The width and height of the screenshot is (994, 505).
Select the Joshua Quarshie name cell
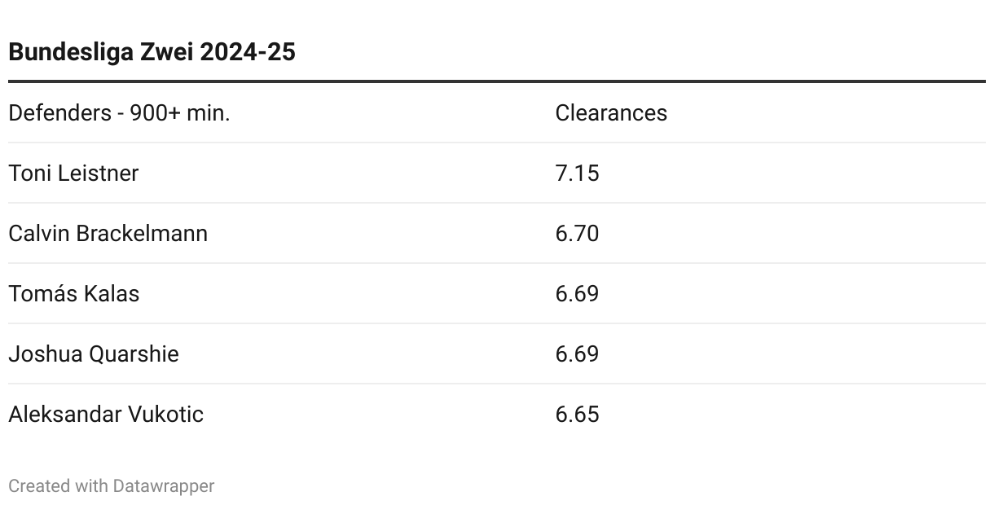[x=94, y=353]
